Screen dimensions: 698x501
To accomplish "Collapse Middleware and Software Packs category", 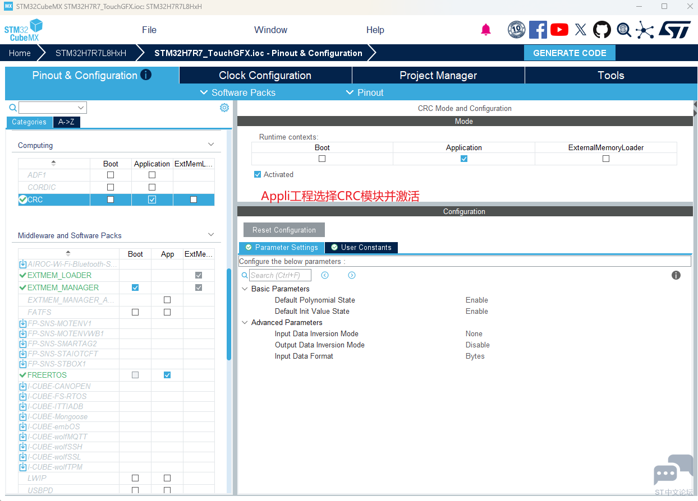I will [212, 235].
